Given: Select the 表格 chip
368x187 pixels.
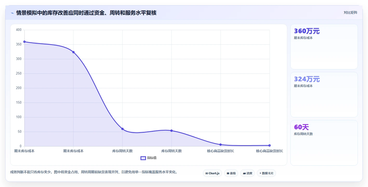Looking at the screenshot, I should tap(231, 173).
